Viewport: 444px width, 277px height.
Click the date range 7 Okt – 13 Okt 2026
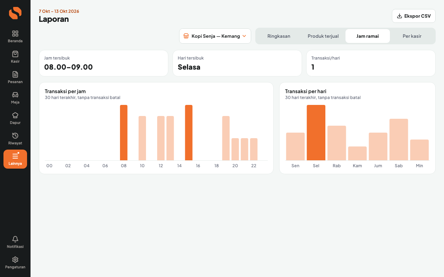(59, 11)
